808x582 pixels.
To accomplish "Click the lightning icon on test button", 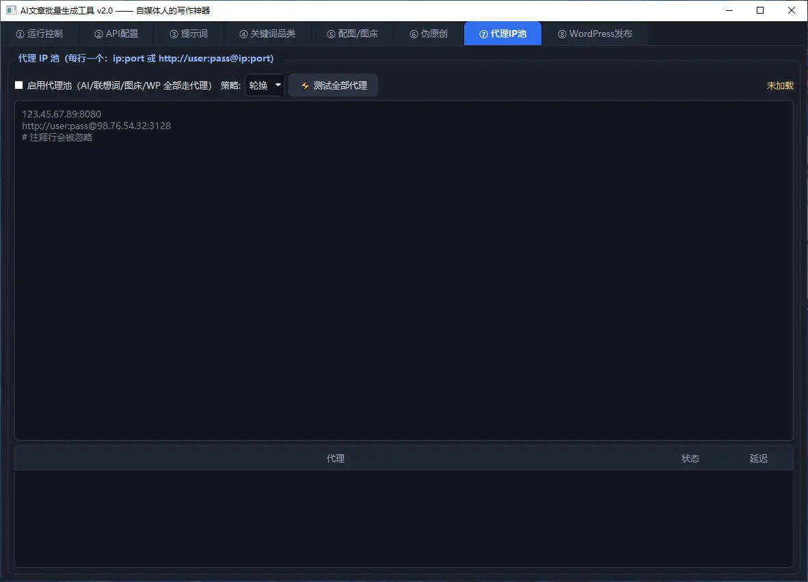I will (305, 85).
